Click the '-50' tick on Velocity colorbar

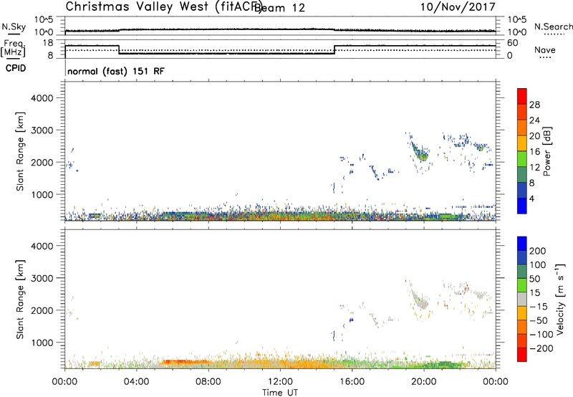point(539,320)
